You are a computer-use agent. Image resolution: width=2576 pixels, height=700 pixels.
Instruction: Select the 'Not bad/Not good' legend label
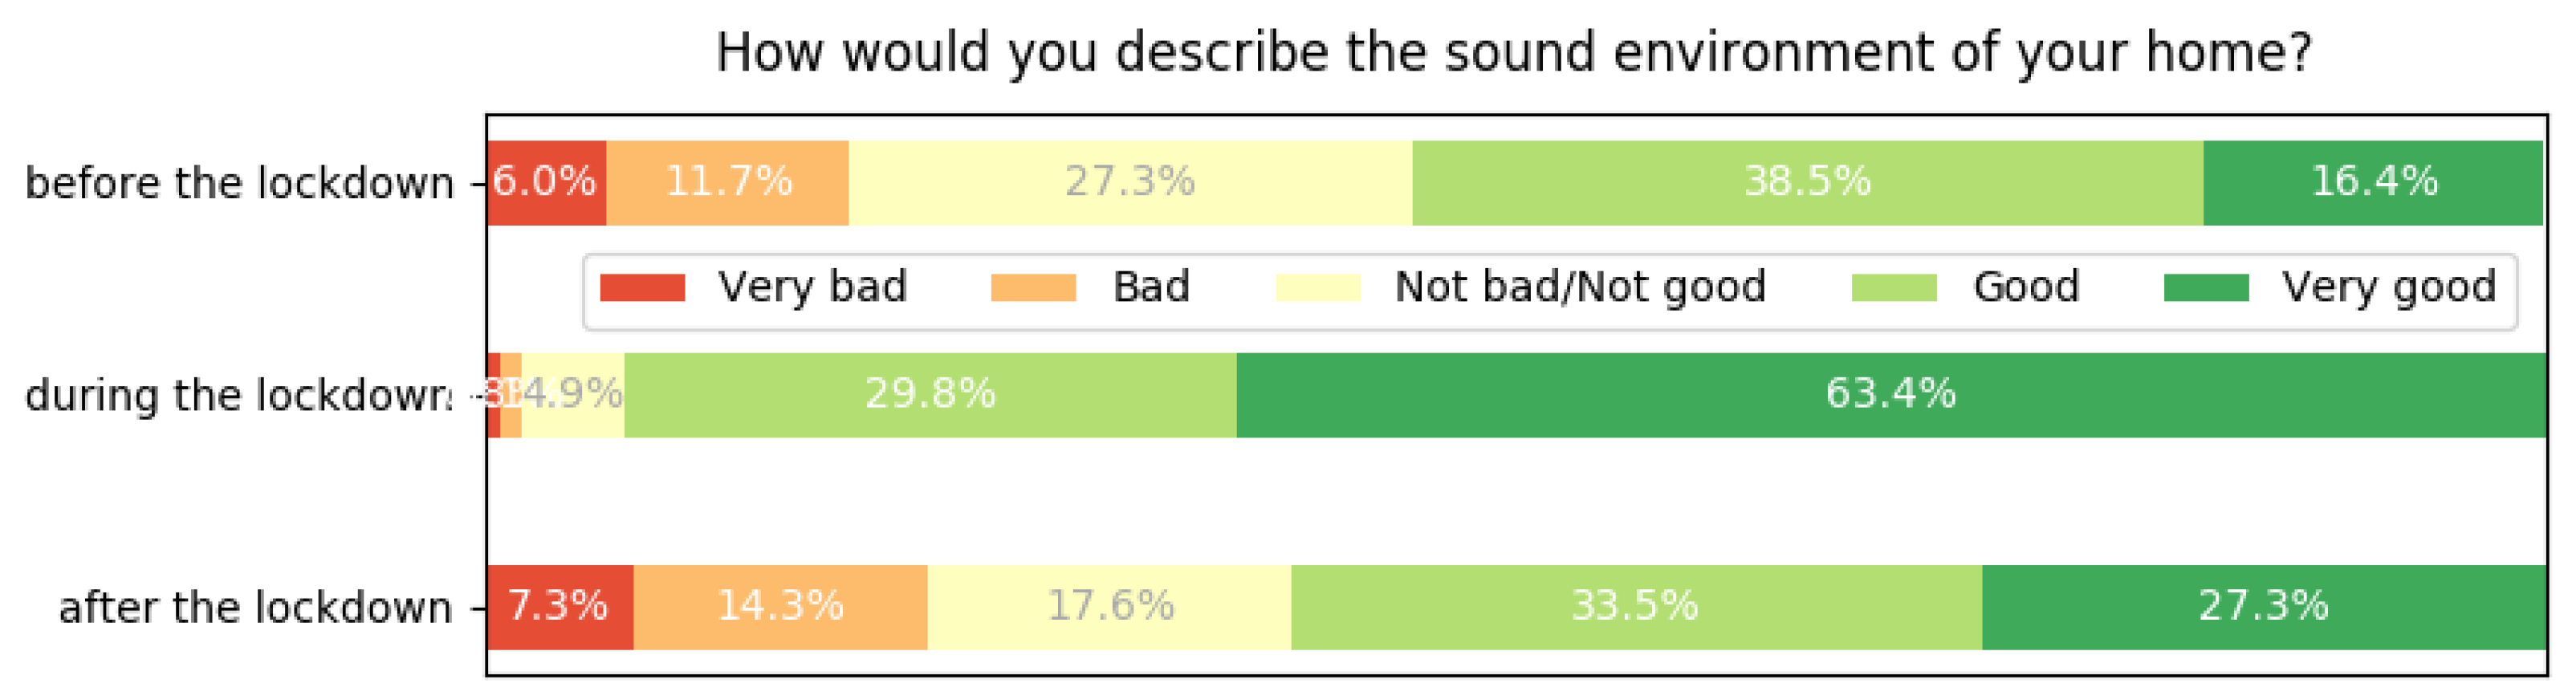point(1580,287)
